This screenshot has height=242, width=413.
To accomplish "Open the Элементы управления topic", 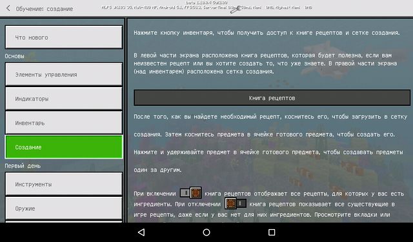I will 64,74.
